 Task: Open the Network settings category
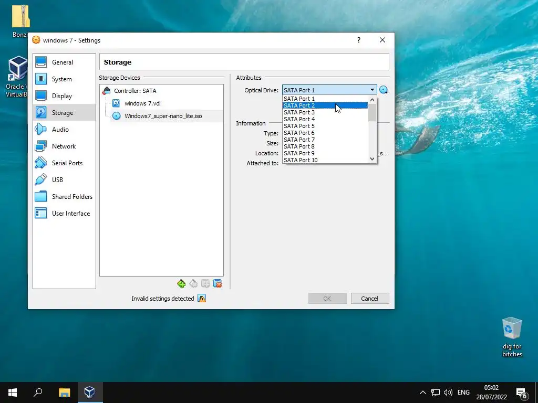(x=64, y=146)
